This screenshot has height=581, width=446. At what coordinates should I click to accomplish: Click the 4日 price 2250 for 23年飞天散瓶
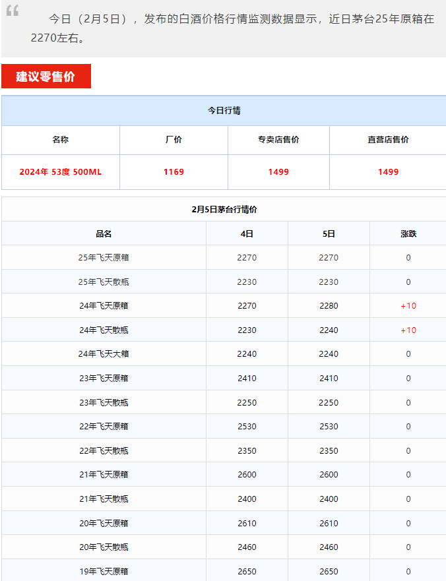(247, 403)
